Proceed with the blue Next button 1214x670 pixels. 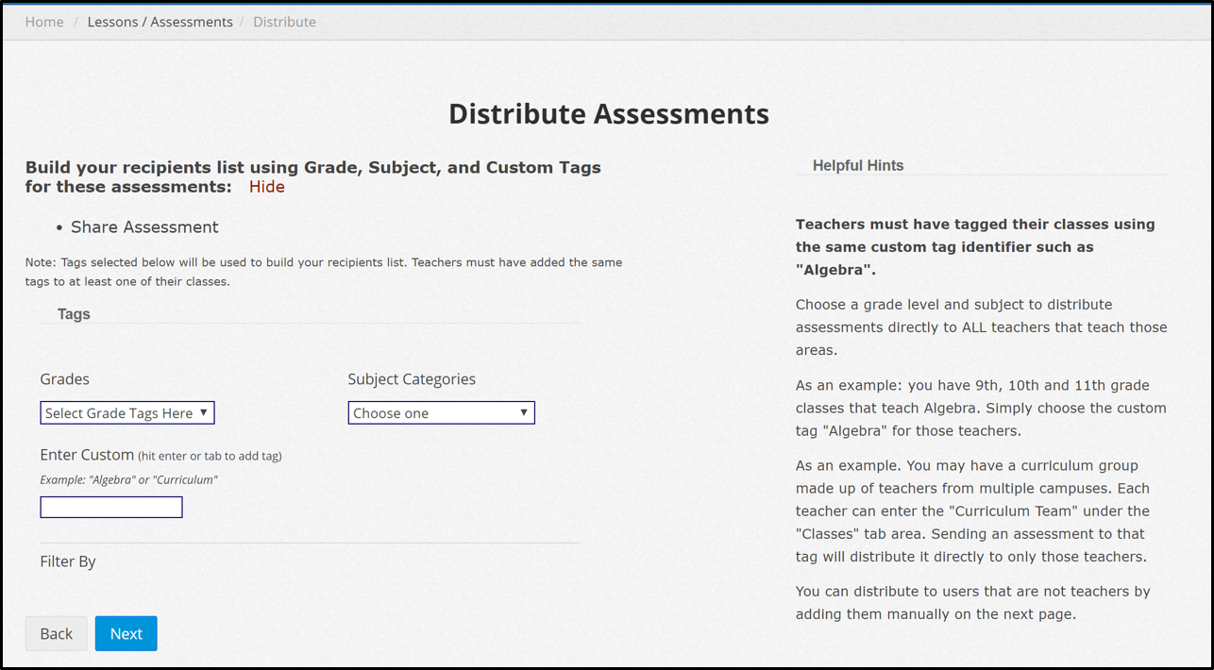tap(126, 634)
